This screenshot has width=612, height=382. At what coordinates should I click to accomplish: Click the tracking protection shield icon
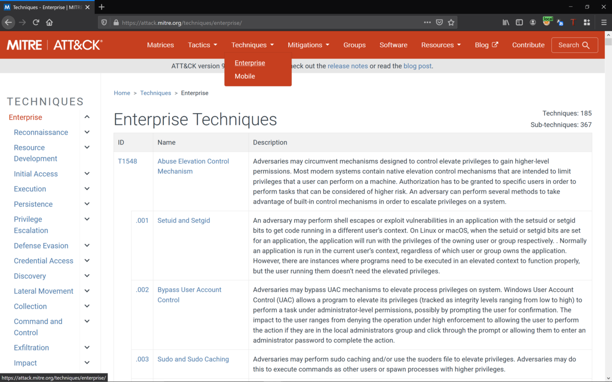(105, 22)
